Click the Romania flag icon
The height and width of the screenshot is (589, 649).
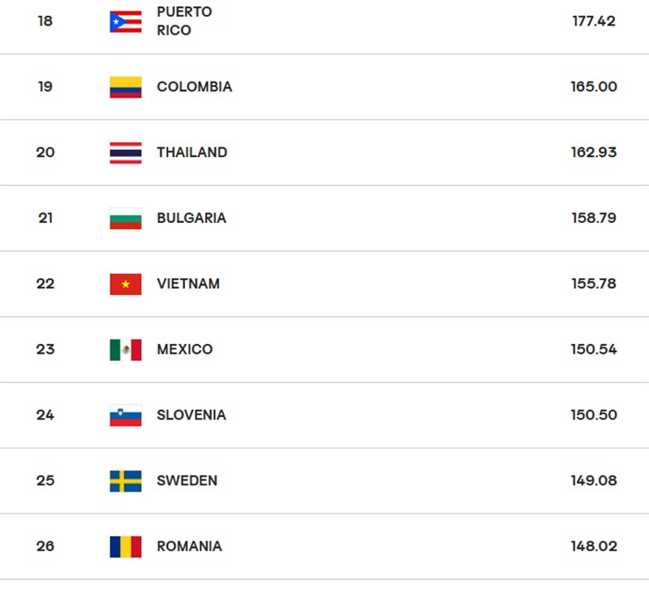click(x=125, y=546)
